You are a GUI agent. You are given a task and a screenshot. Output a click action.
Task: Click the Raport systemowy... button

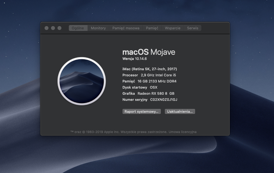(142, 111)
